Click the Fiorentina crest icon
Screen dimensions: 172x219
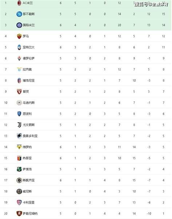(x=19, y=58)
